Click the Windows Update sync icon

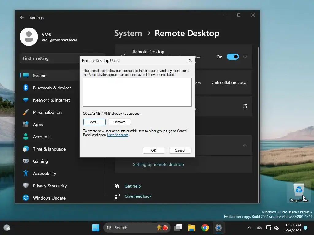(x=26, y=198)
